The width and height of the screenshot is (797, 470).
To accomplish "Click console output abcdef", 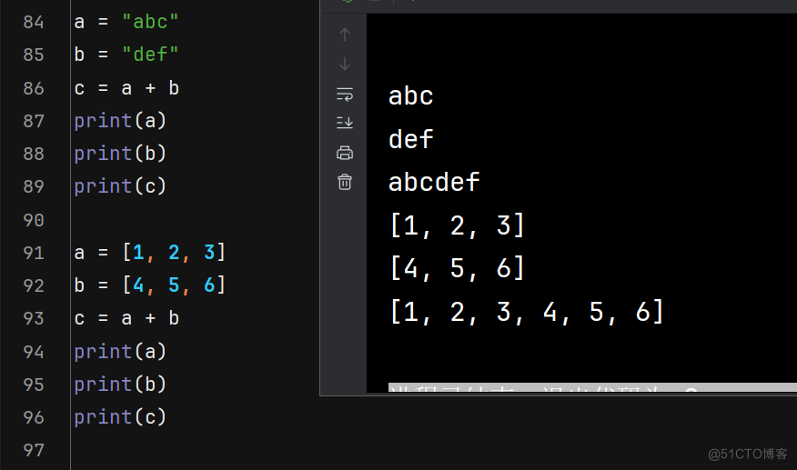I will point(434,182).
